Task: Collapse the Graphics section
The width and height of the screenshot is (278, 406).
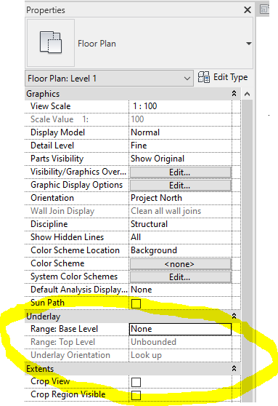Action: pyautogui.click(x=234, y=93)
